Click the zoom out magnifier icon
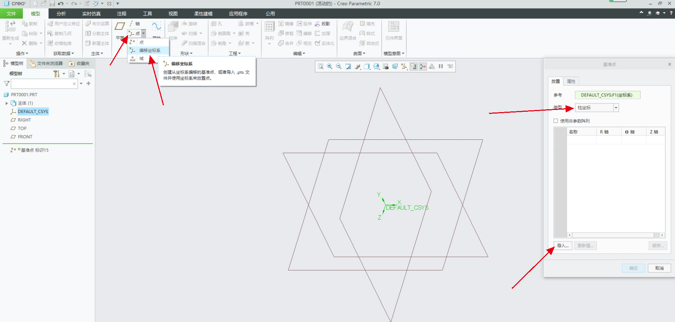The width and height of the screenshot is (675, 322). pyautogui.click(x=339, y=67)
